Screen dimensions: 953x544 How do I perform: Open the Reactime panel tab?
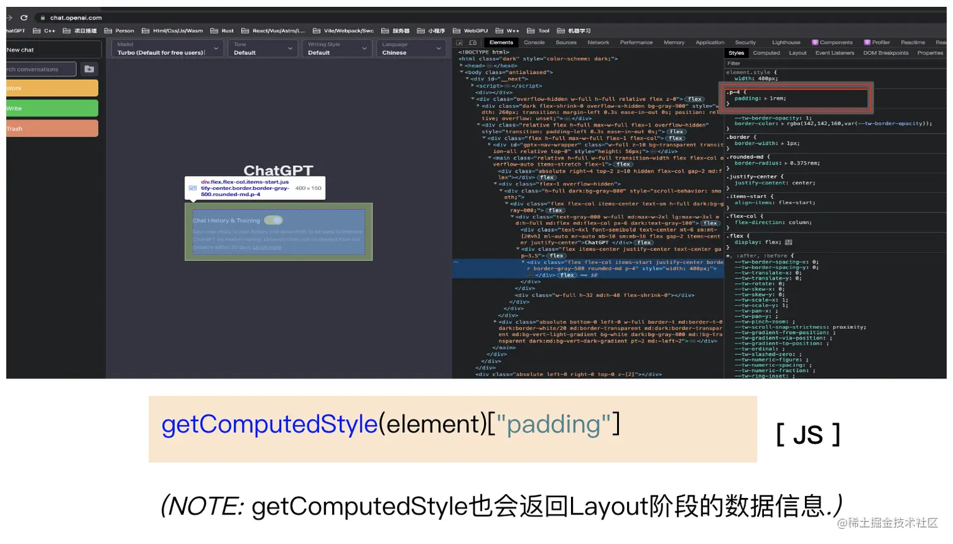(x=913, y=42)
